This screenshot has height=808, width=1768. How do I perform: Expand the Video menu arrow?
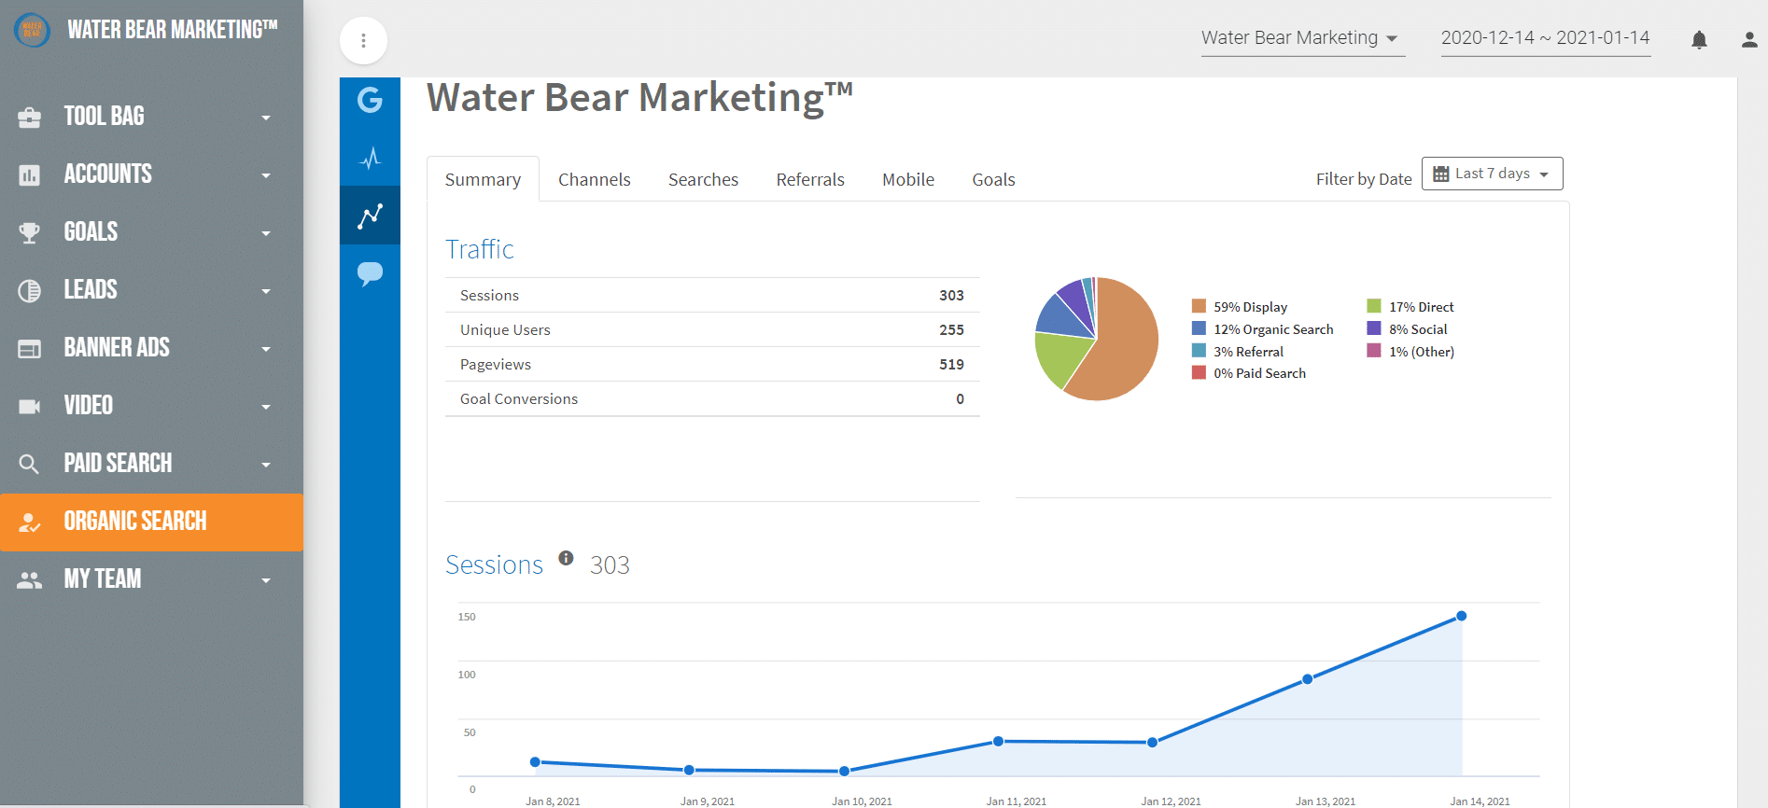pyautogui.click(x=266, y=407)
